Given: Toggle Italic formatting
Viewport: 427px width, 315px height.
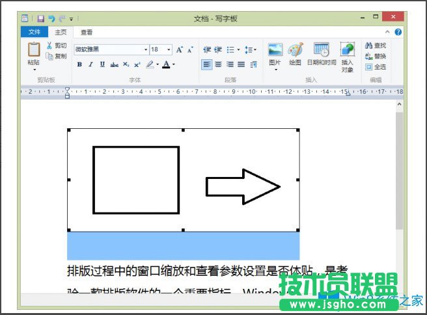Looking at the screenshot, I should (x=90, y=64).
